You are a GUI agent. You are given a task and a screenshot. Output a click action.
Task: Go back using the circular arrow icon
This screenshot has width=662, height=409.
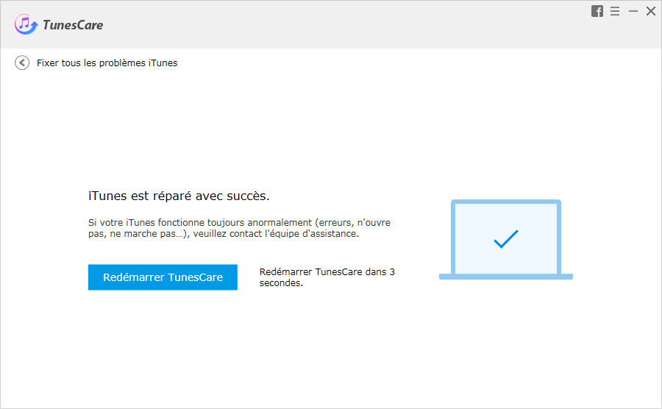22,63
